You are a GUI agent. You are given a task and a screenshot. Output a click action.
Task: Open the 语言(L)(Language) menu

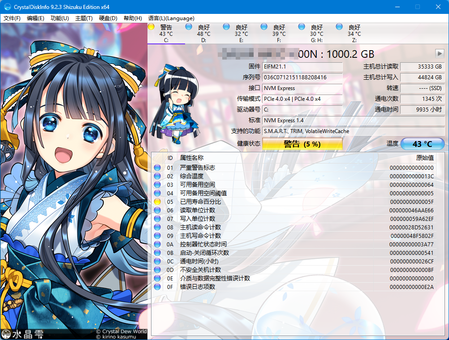171,18
